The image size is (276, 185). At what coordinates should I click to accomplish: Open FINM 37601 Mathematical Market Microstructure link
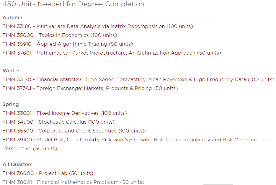tap(112, 53)
